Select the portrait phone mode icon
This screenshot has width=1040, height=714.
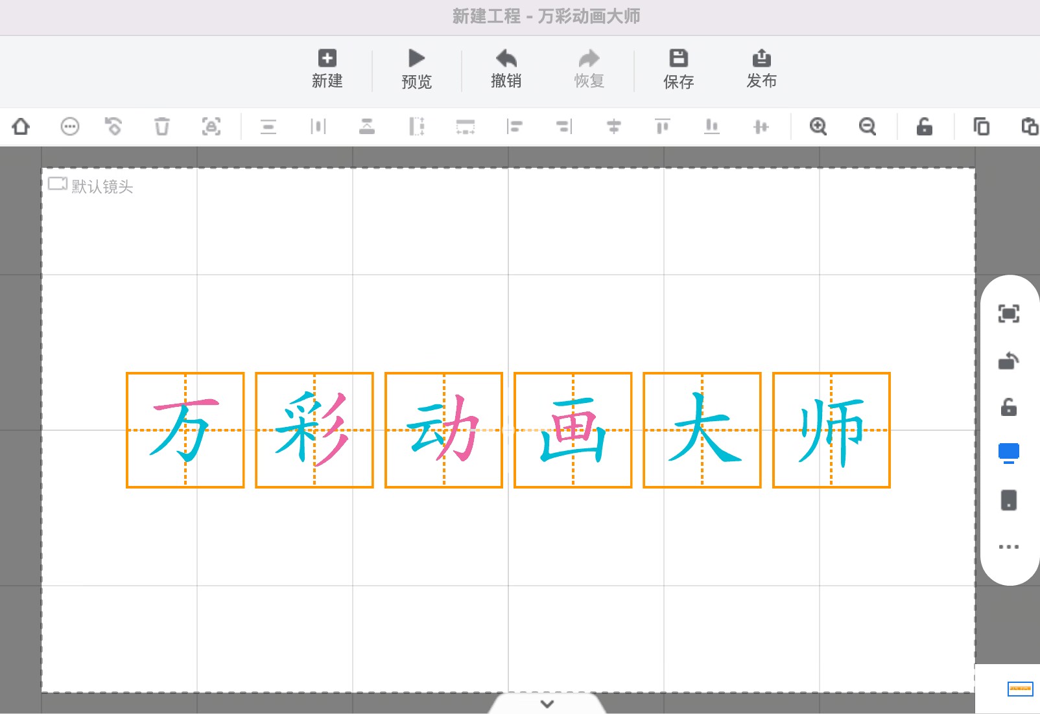tap(1008, 500)
